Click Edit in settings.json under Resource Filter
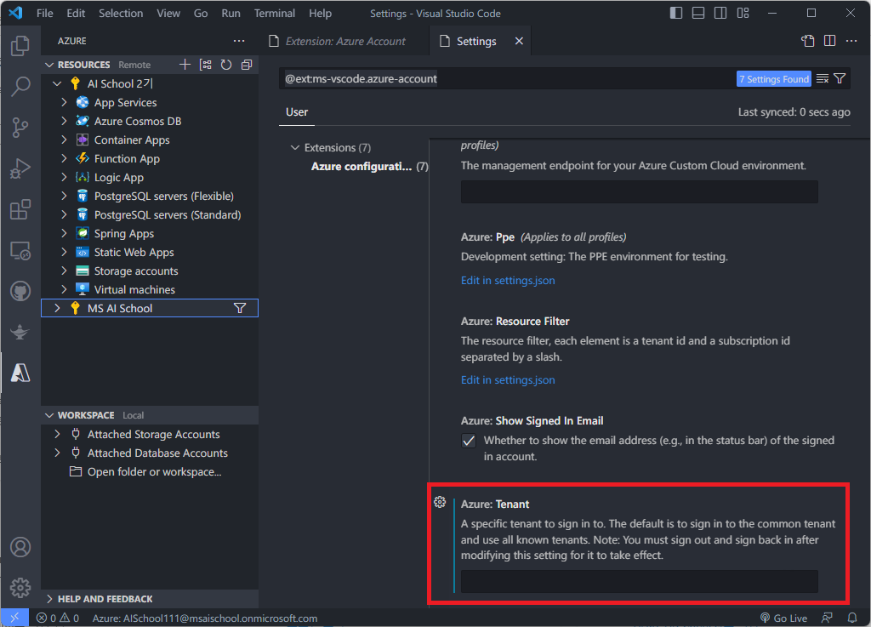This screenshot has width=871, height=627. pyautogui.click(x=508, y=380)
